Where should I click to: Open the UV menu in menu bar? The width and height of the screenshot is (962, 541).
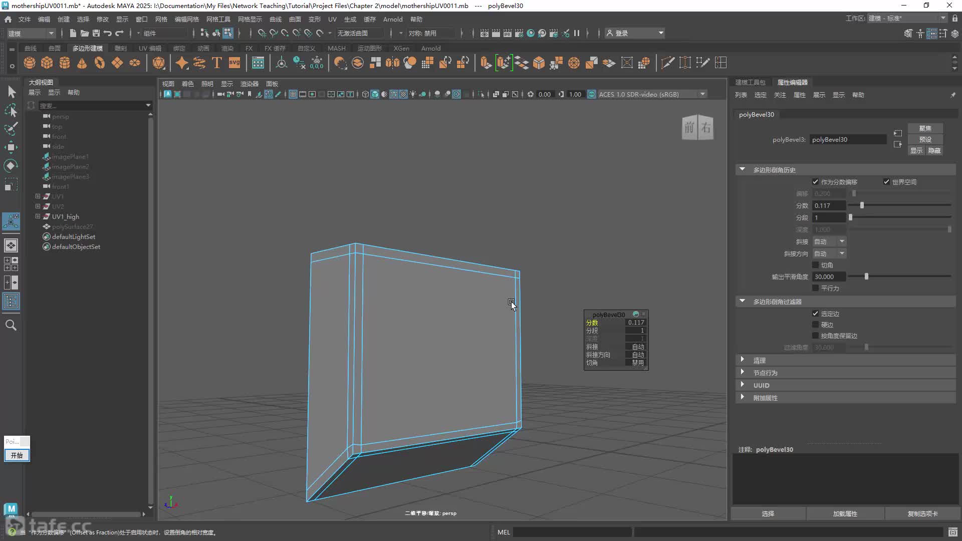332,19
